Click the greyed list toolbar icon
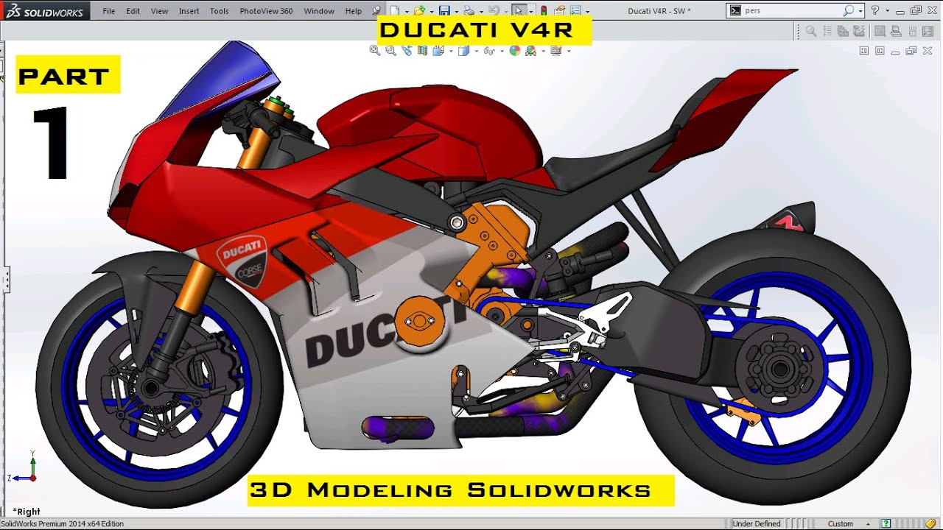 point(827,31)
